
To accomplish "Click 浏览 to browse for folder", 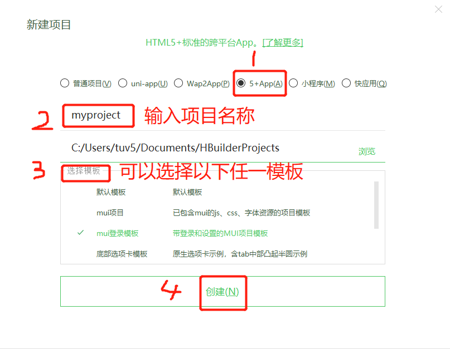I will tap(367, 151).
